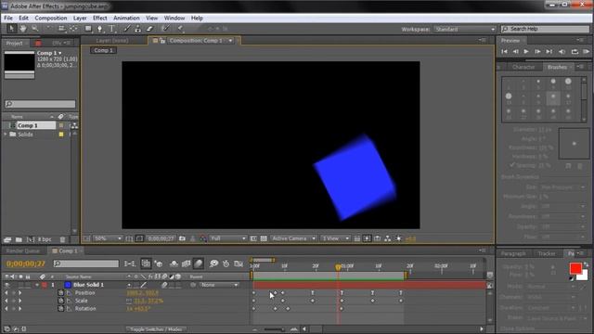Click the show channel color icon in viewer

pos(203,238)
